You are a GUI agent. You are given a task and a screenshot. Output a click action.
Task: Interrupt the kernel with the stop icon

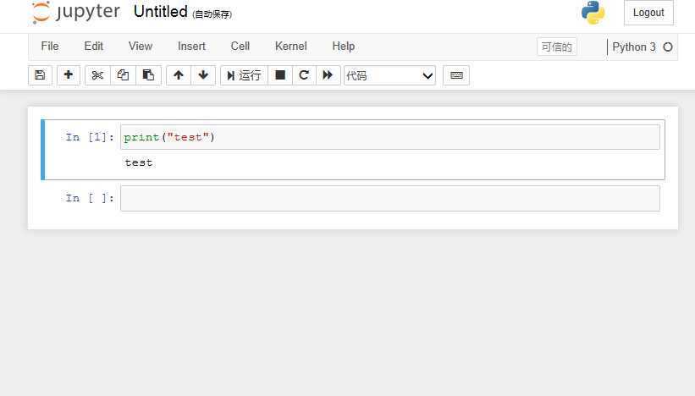coord(280,75)
